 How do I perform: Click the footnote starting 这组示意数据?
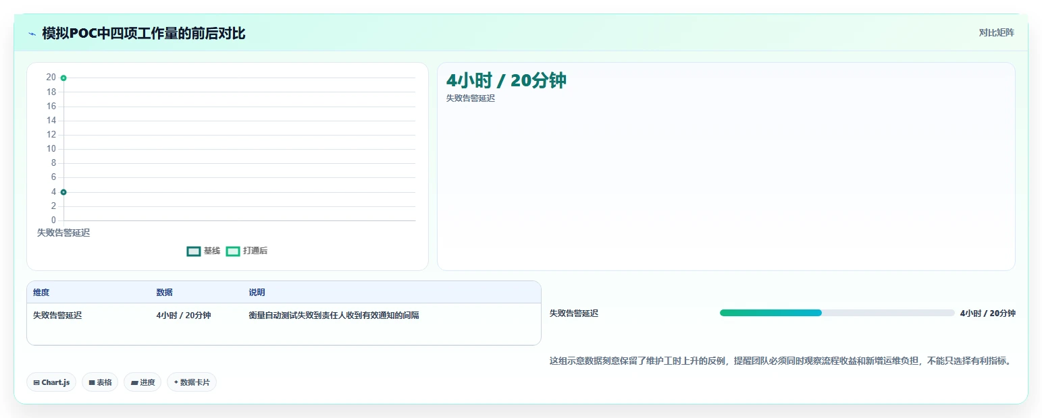(x=782, y=361)
